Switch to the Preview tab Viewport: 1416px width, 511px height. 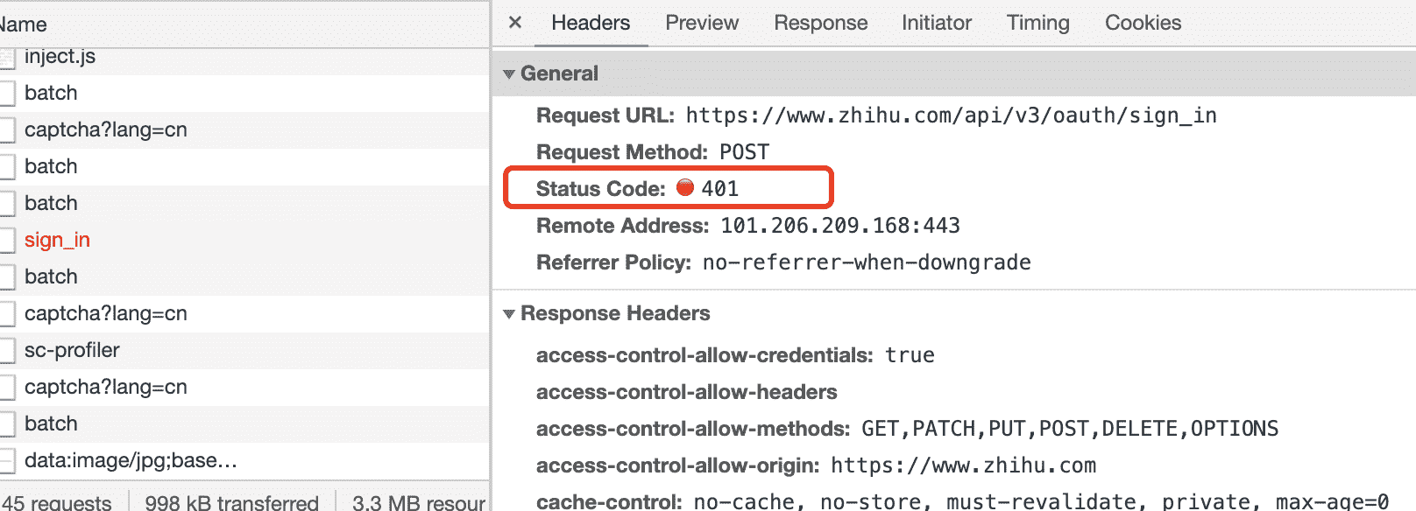click(x=702, y=23)
